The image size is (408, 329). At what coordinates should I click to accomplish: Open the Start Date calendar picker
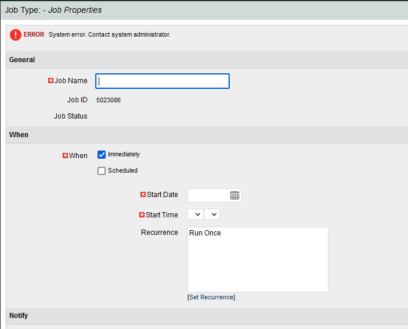pyautogui.click(x=234, y=195)
